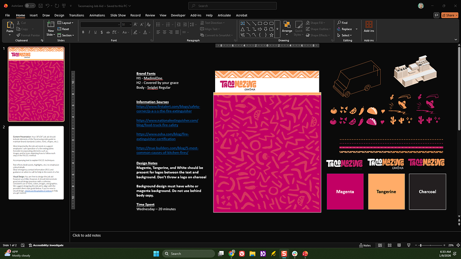Click the Clear All Formatting icon

pyautogui.click(x=148, y=24)
